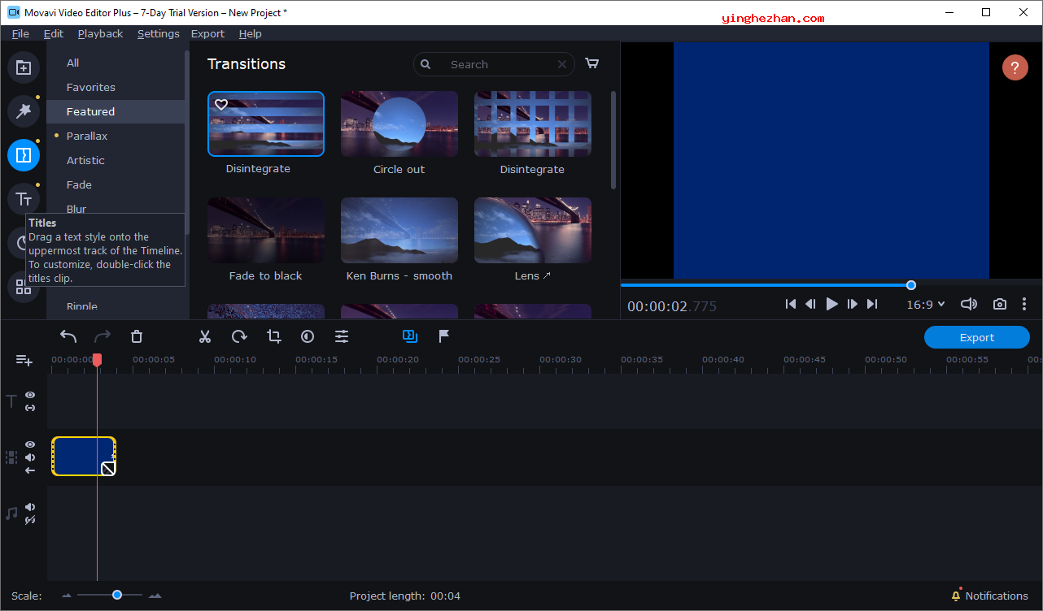Select the Ken Burns - smooth thumbnail
This screenshot has height=611, width=1043.
point(399,230)
